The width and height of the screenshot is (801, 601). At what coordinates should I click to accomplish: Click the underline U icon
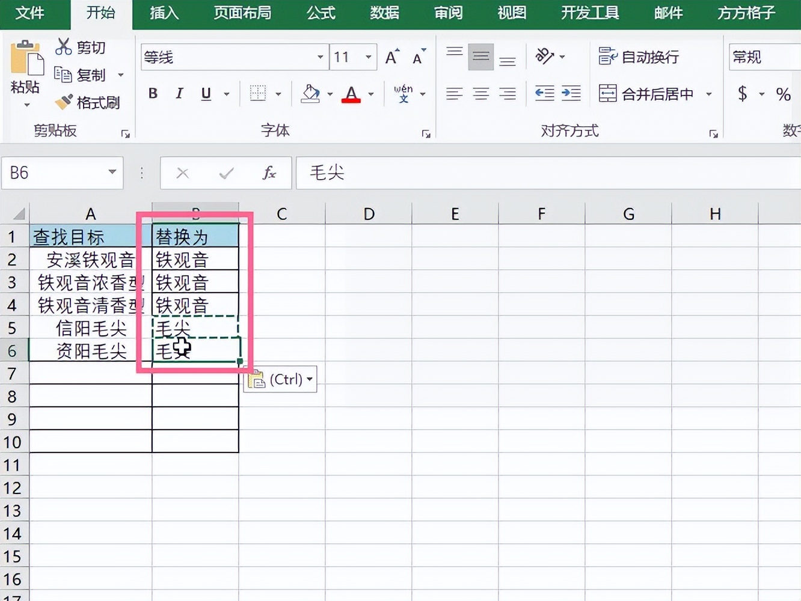click(x=204, y=94)
